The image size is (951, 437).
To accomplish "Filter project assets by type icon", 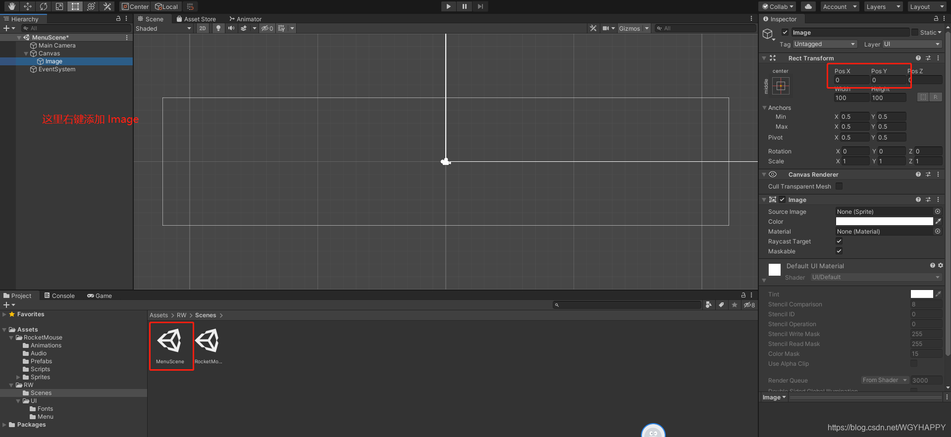I will point(709,305).
